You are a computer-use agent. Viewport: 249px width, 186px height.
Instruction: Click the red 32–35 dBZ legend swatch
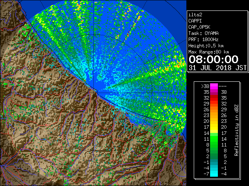coord(214,98)
